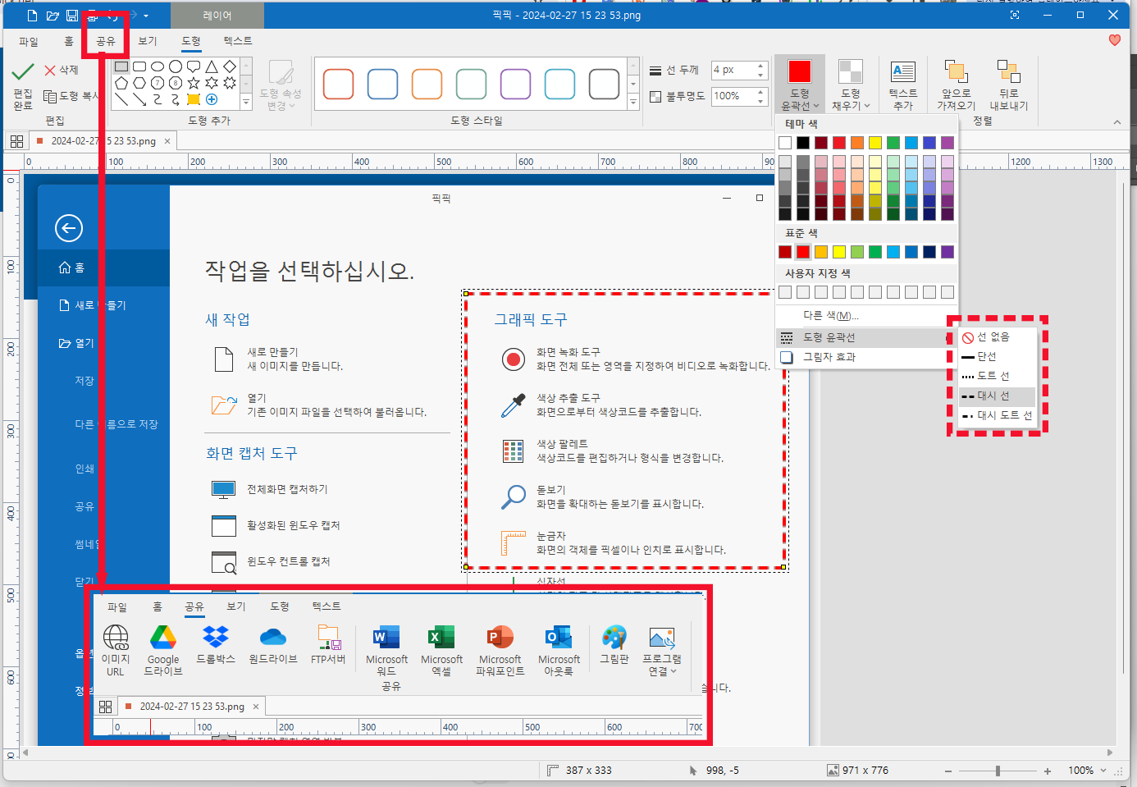This screenshot has height=787, width=1137.
Task: Expand the shape gallery more arrow
Action: (x=246, y=102)
